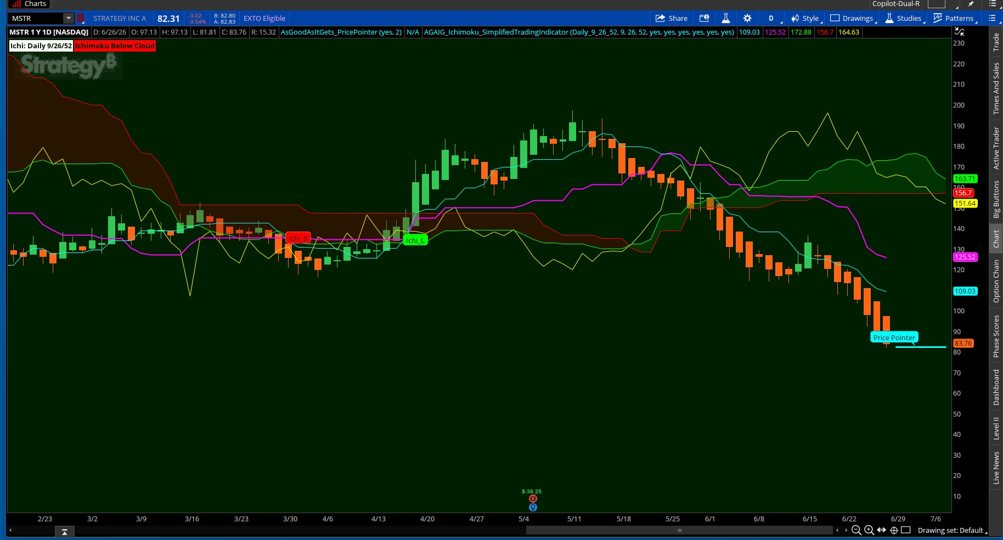Click the Share button label
Screen dimensions: 1003x540
coord(678,18)
